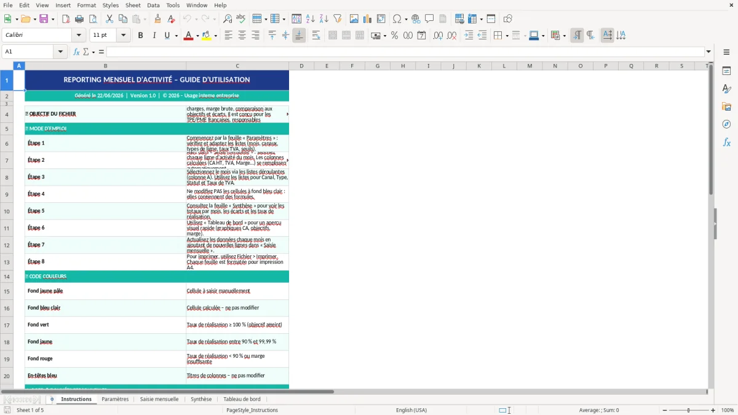Toggle Italic formatting

click(x=154, y=36)
